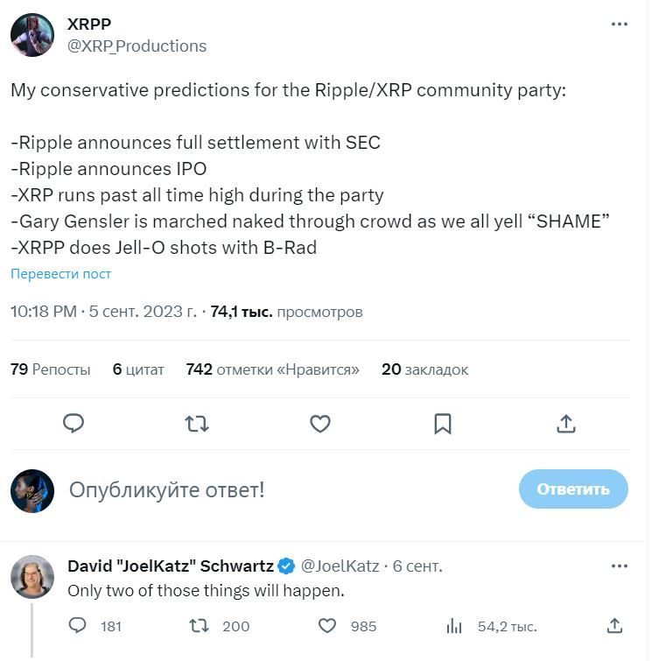
Task: Open the 6 цитат quotes list
Action: click(x=138, y=369)
